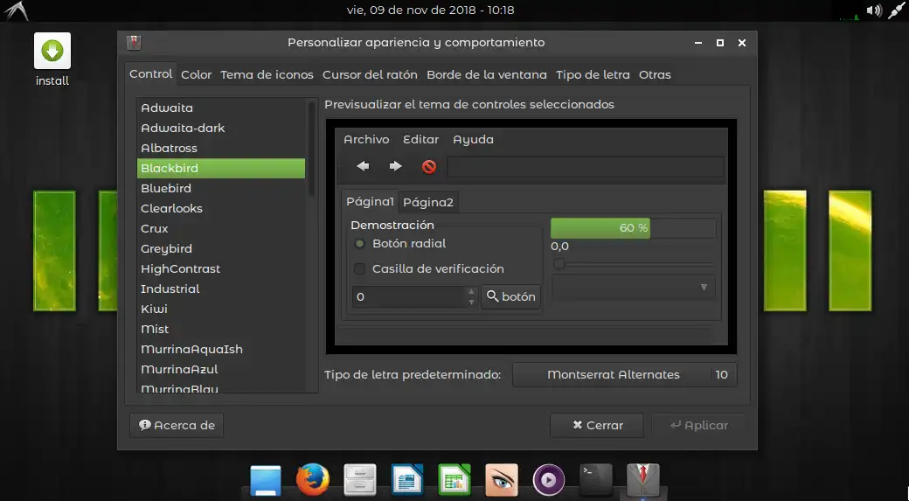The width and height of the screenshot is (909, 501).
Task: Click the horizontal slider handle in preview
Action: (559, 264)
